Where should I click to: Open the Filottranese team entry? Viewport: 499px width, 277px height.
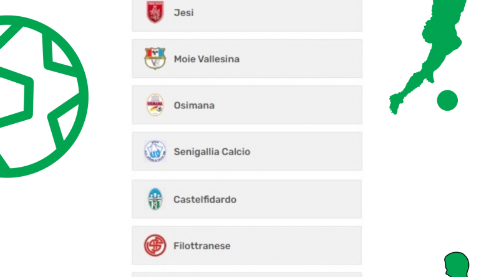coord(247,245)
